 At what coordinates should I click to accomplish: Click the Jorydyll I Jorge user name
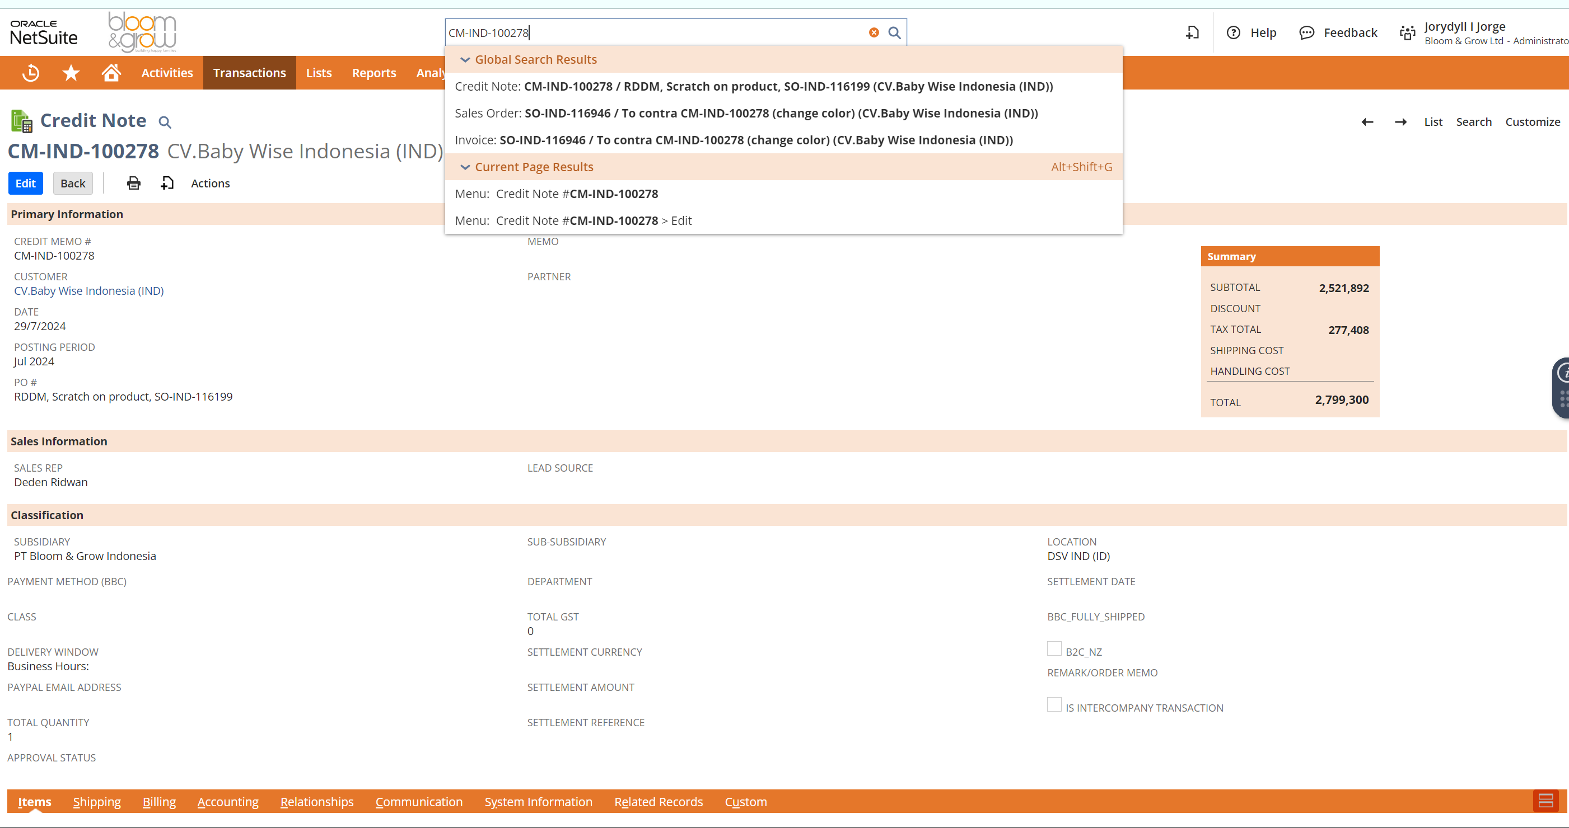(x=1464, y=27)
